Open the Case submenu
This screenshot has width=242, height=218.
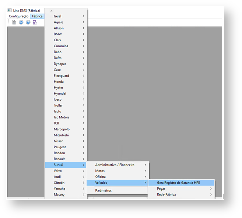(66, 70)
